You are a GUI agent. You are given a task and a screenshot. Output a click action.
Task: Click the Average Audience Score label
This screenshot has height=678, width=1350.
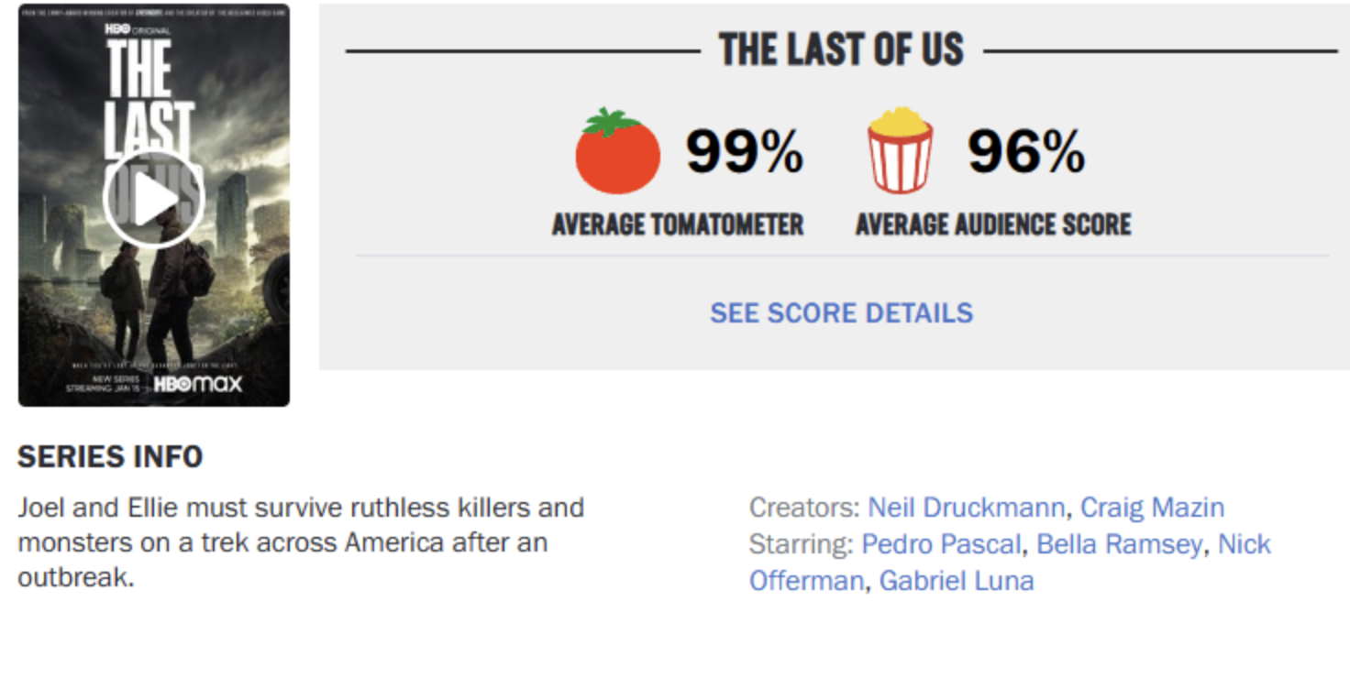tap(993, 224)
